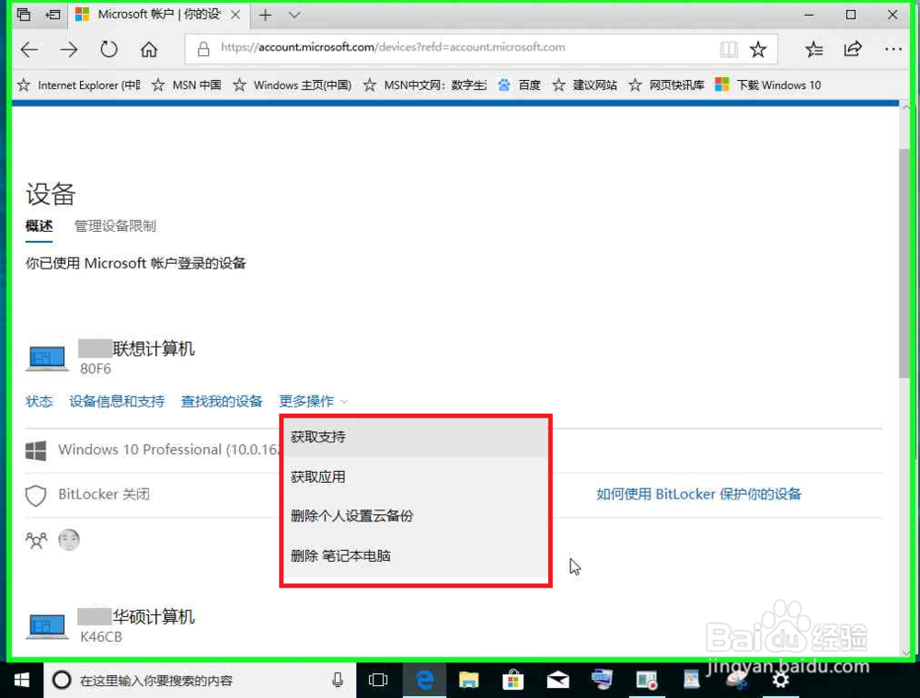
Task: Open File Explorer from taskbar
Action: [468, 681]
